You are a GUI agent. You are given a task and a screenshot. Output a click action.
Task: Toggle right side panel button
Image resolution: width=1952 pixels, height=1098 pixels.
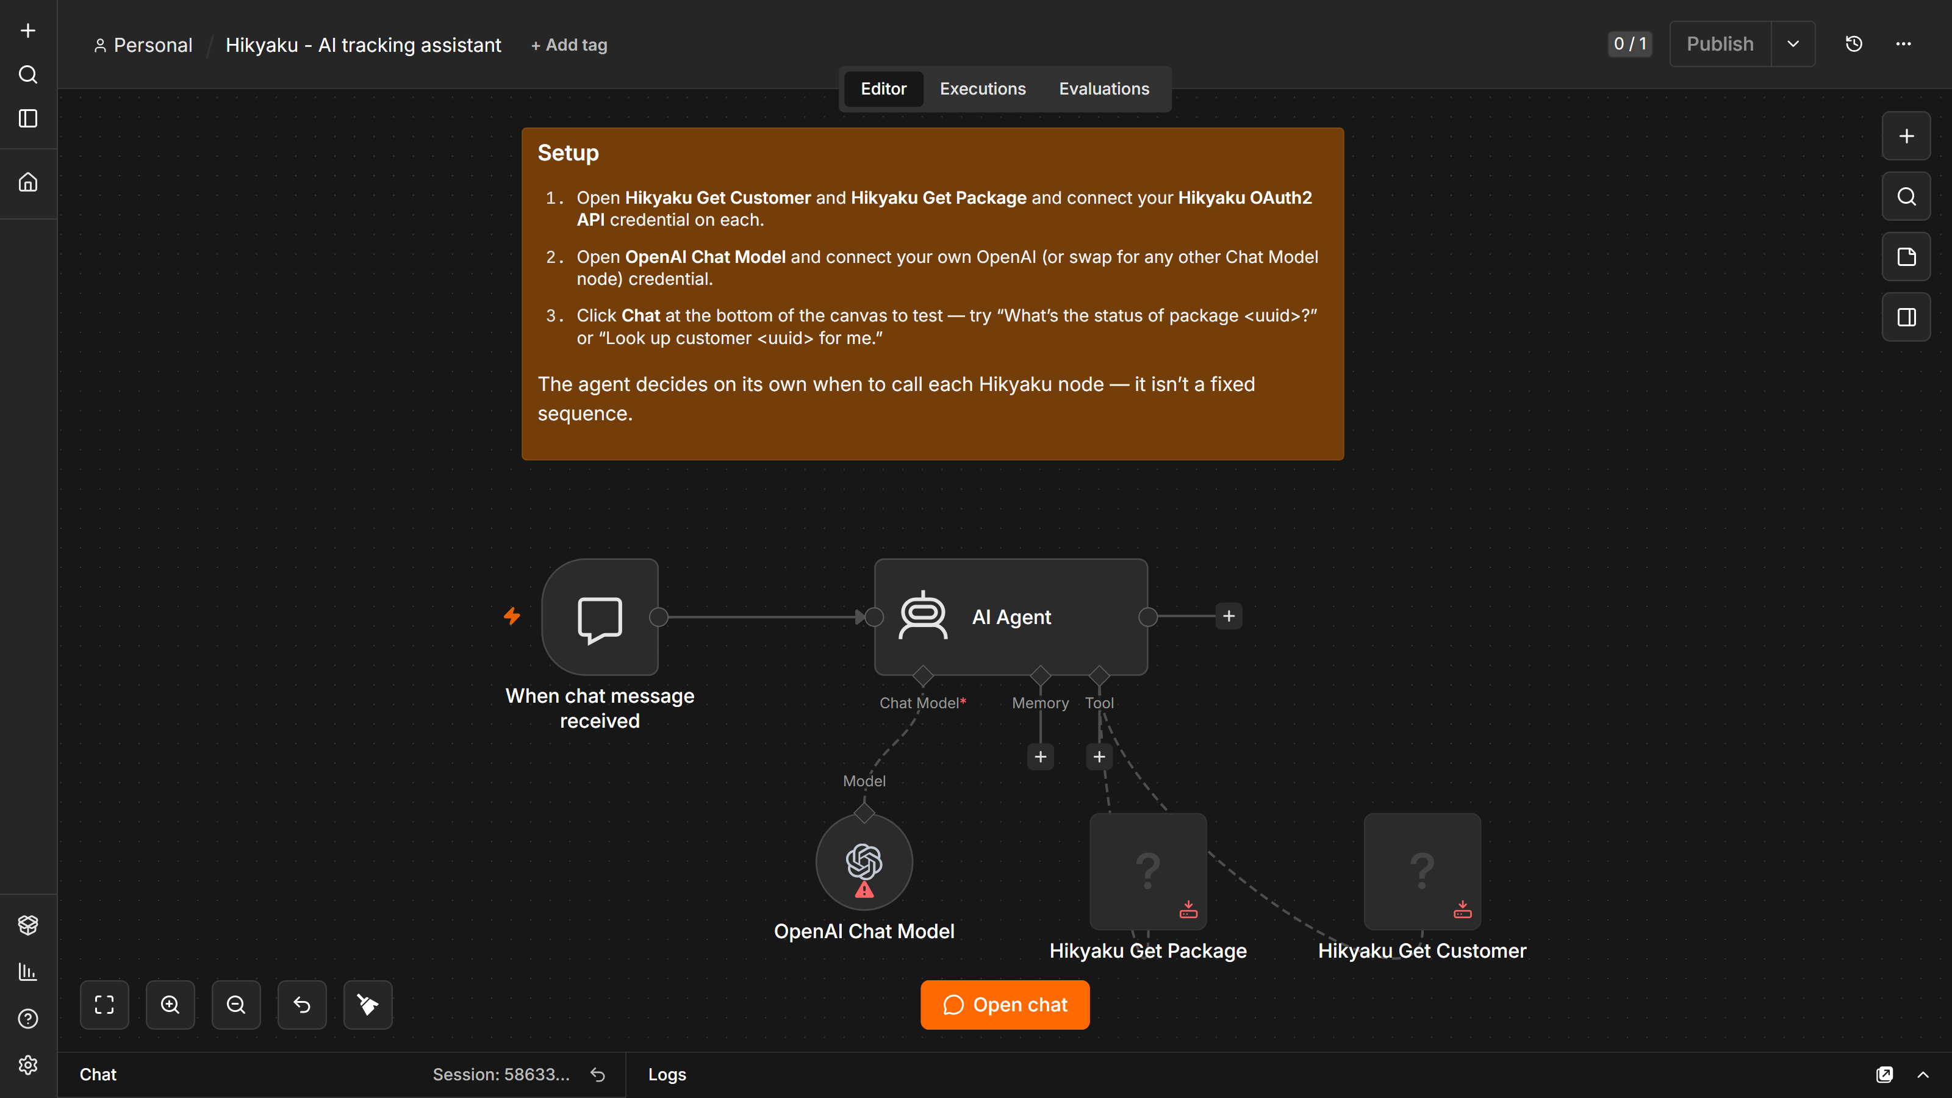pos(1906,317)
